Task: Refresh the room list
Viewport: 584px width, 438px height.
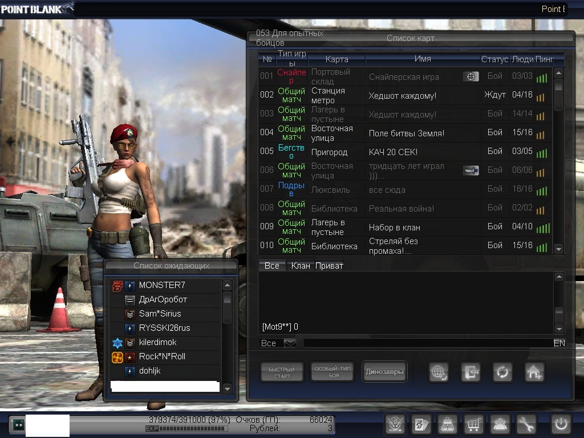Action: (x=502, y=372)
